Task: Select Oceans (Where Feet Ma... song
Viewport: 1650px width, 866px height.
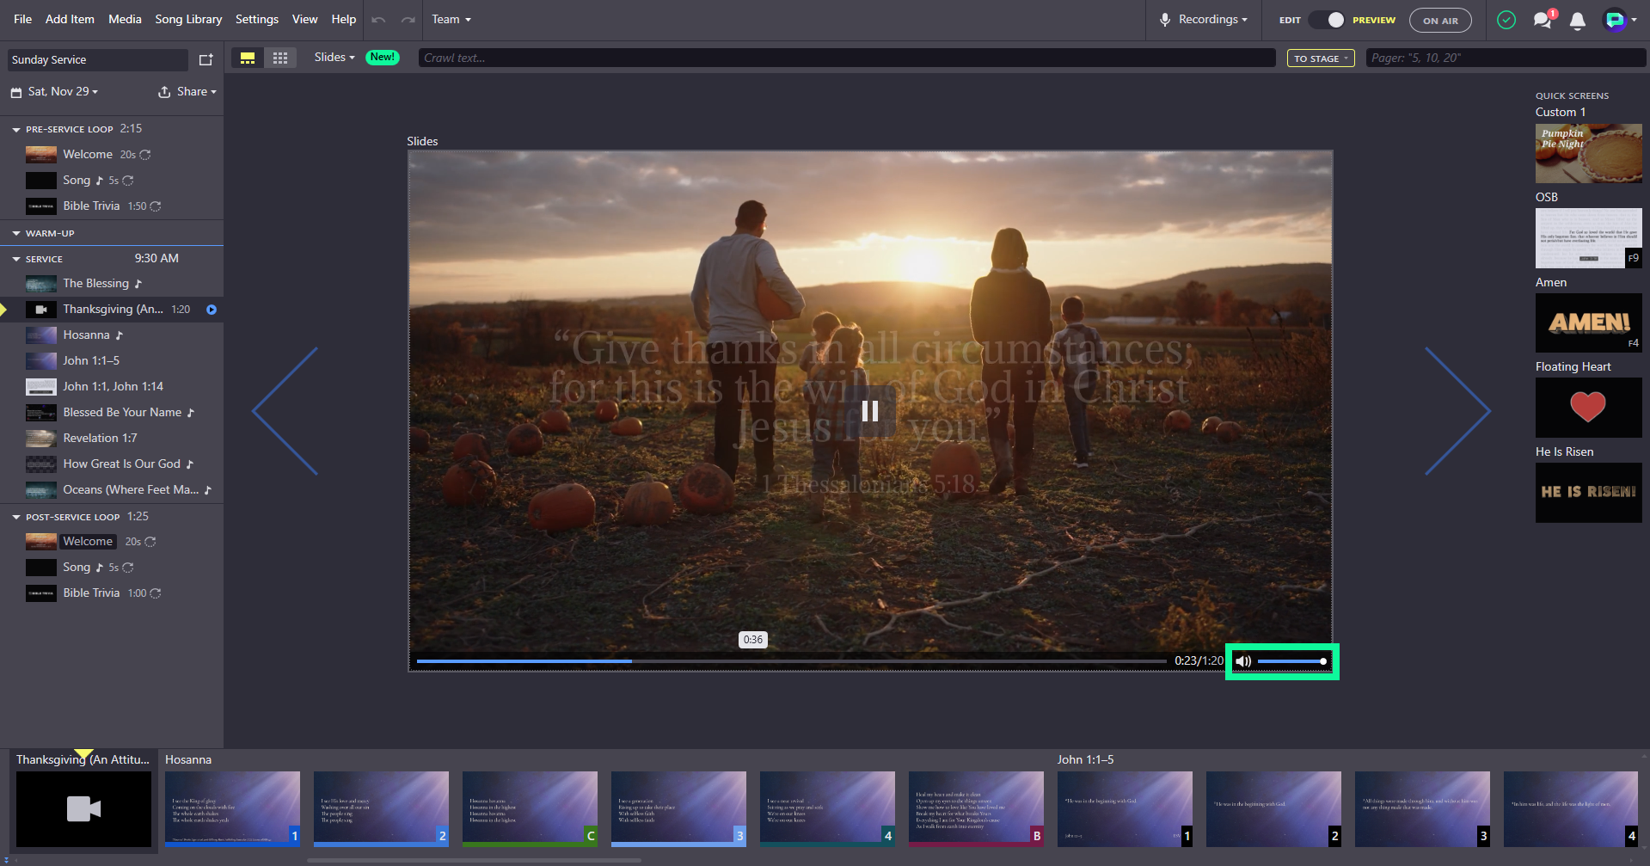Action: pyautogui.click(x=112, y=490)
